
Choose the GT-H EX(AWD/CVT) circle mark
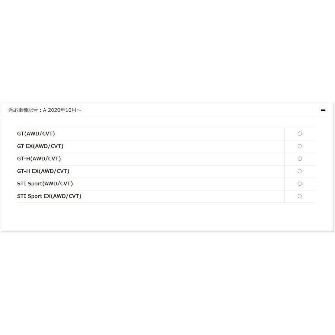[300, 171]
